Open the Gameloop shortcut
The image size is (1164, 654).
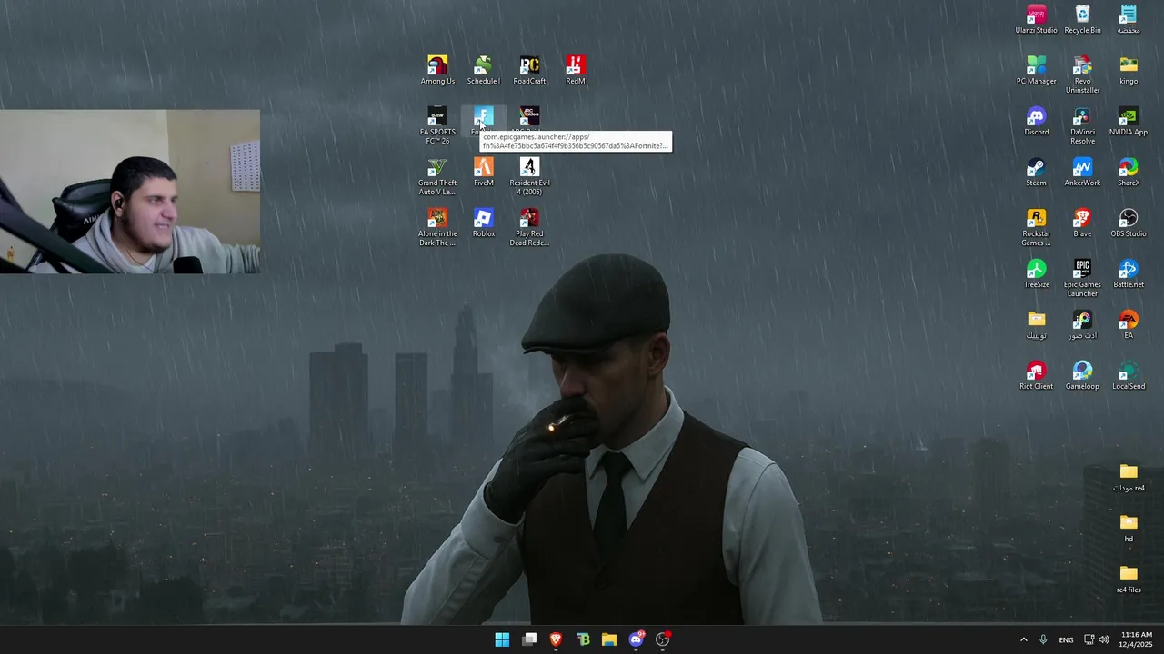pos(1082,375)
